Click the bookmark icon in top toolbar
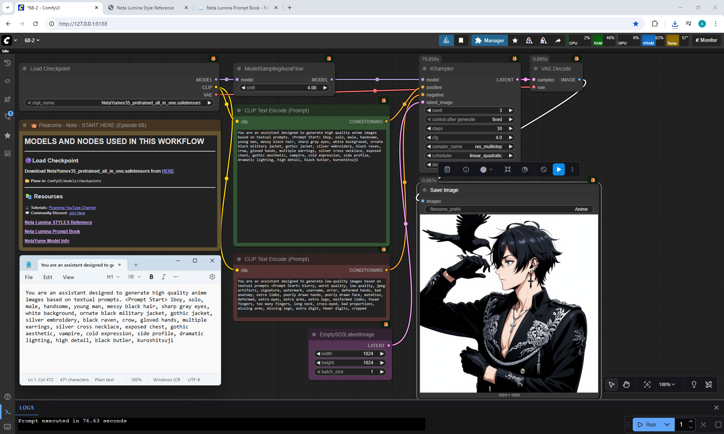724x434 pixels. (x=461, y=40)
